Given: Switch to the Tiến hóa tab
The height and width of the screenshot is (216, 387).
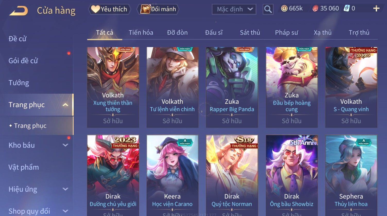Looking at the screenshot, I should point(141,33).
